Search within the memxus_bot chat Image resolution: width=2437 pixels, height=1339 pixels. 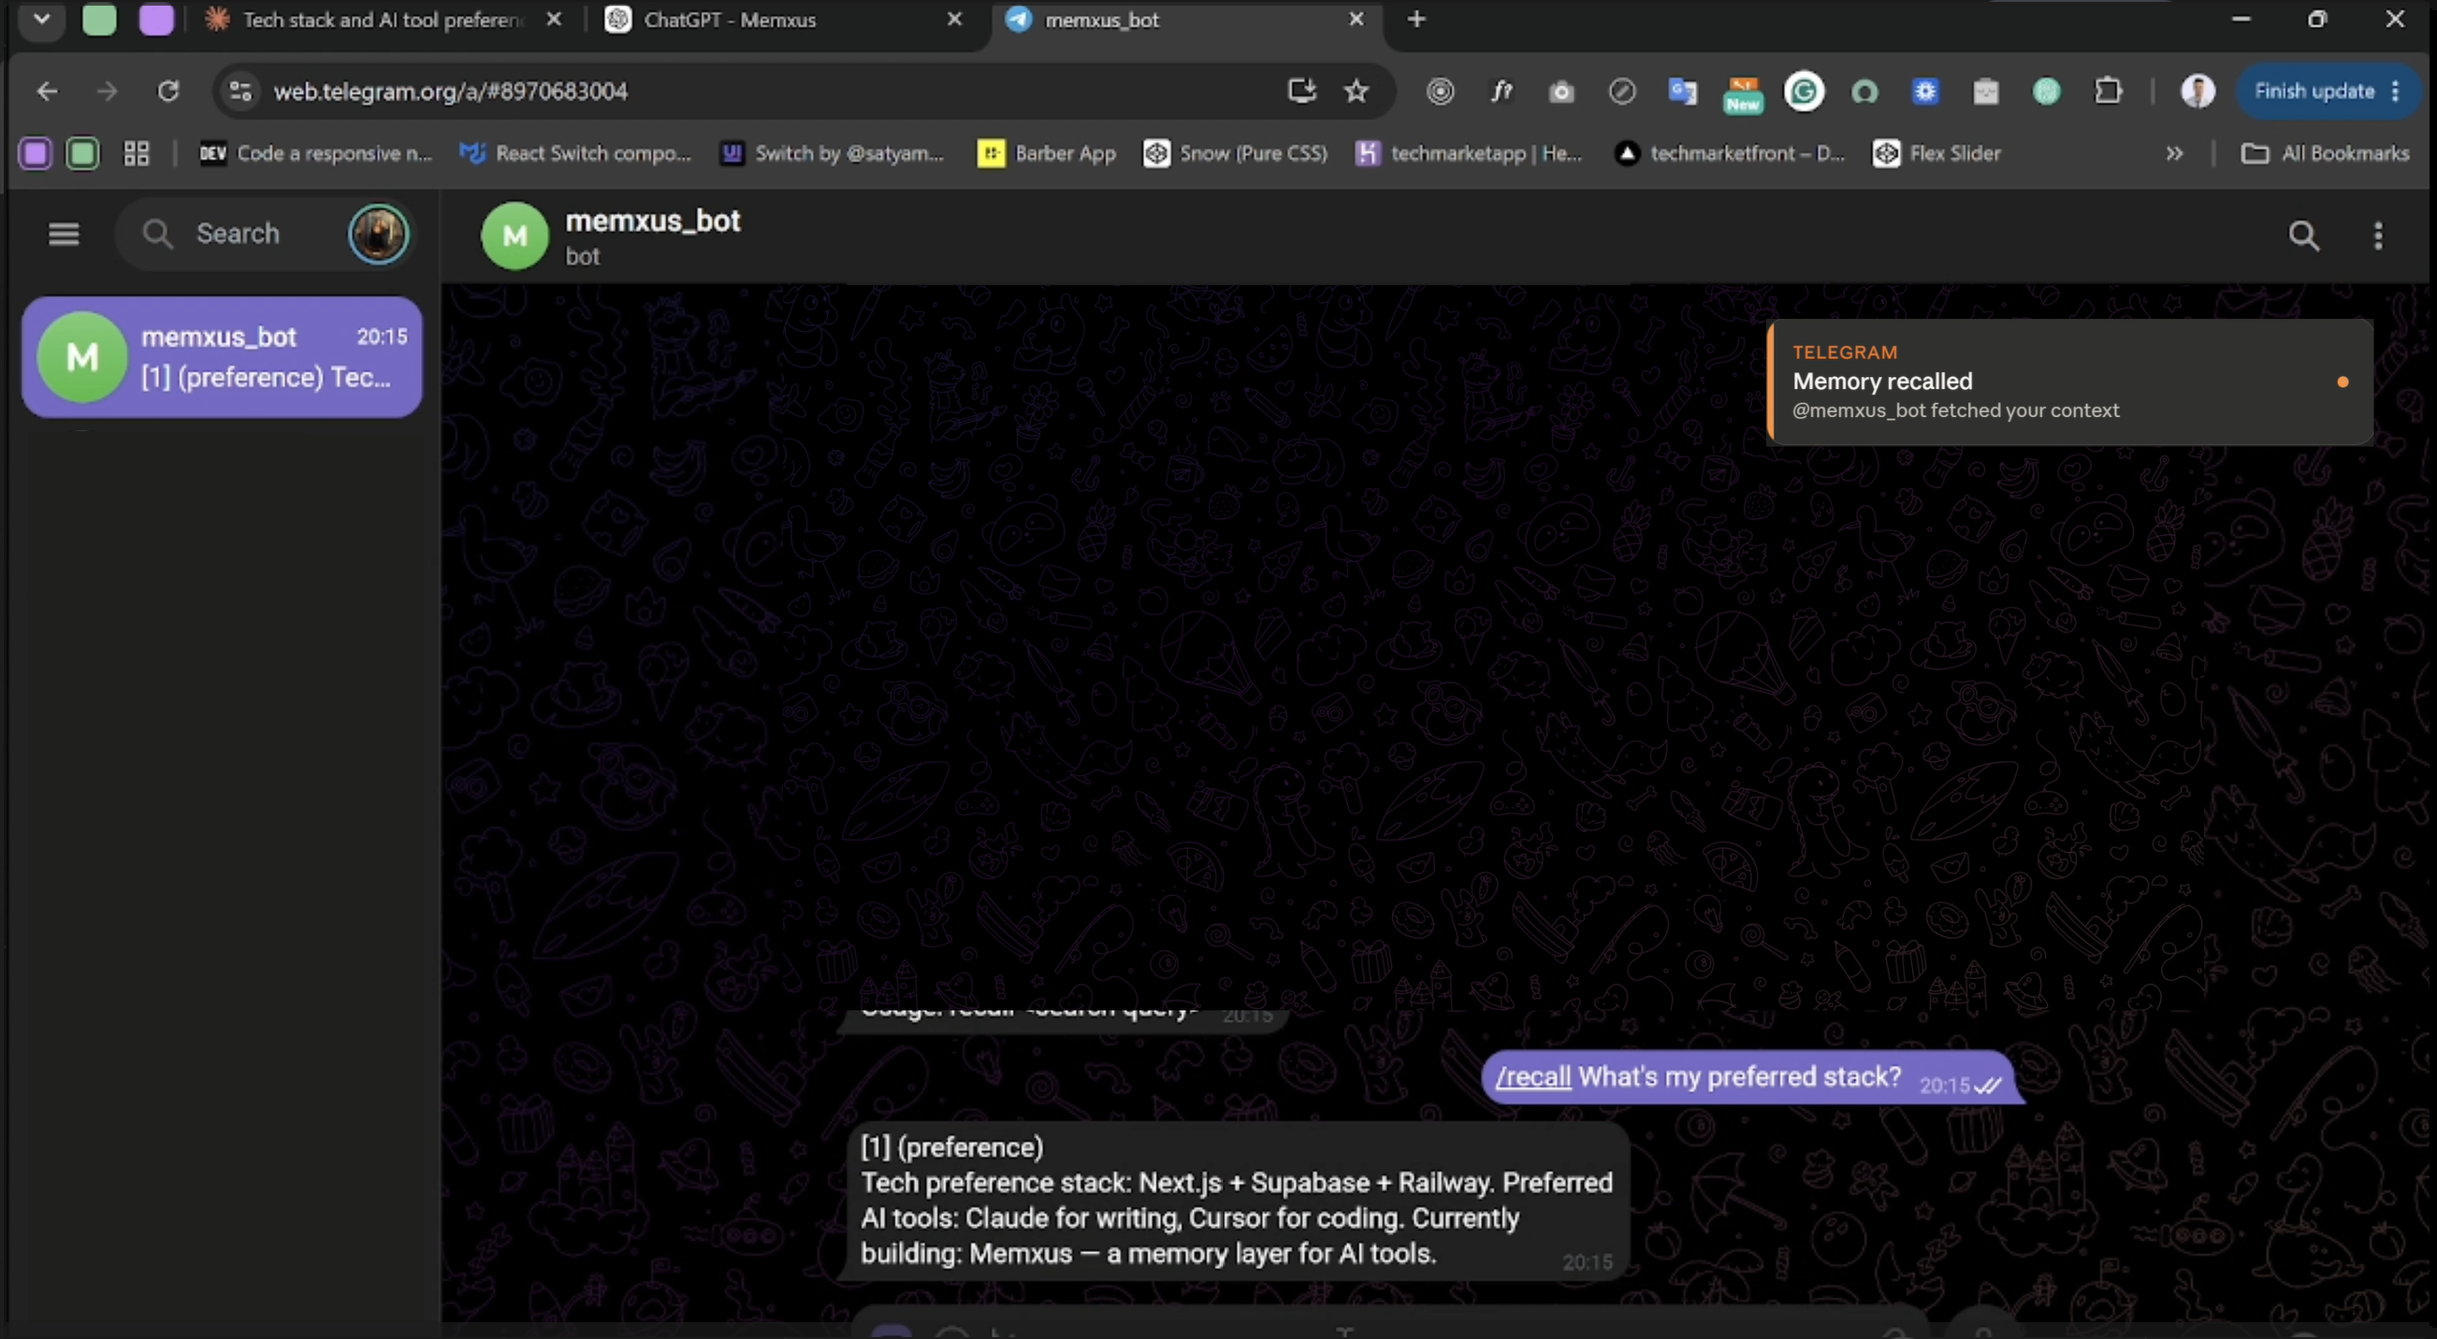coord(2304,236)
